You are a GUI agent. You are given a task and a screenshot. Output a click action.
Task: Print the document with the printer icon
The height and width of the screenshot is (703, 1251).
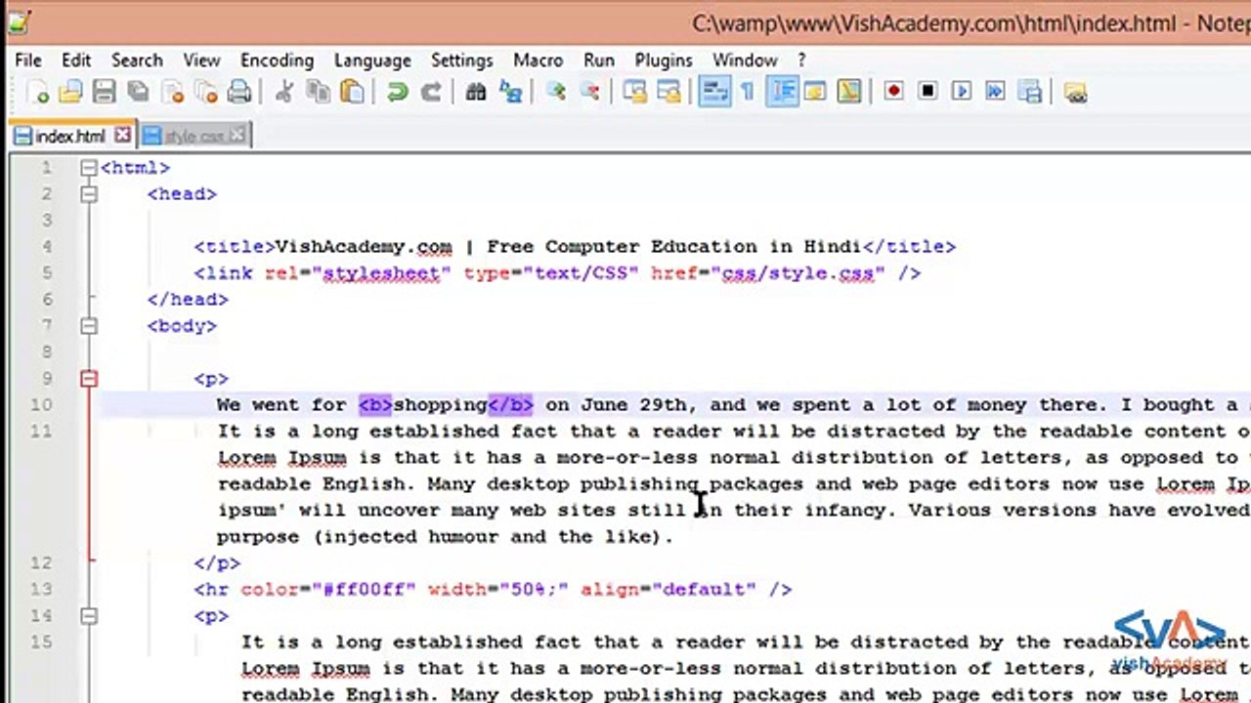pyautogui.click(x=238, y=92)
